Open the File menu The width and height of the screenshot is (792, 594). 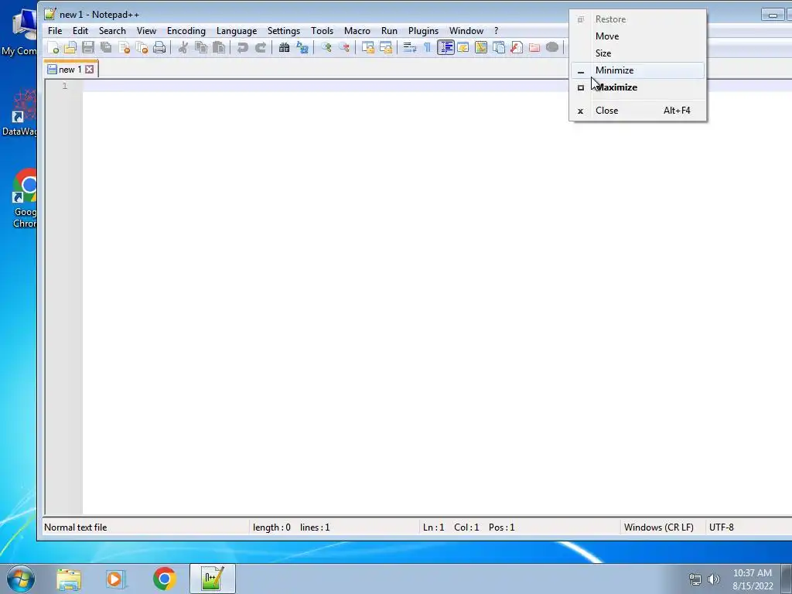(x=55, y=31)
